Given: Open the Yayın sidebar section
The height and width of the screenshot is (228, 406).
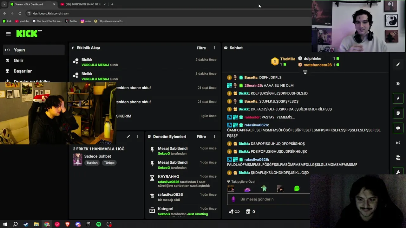Looking at the screenshot, I should coord(34,50).
